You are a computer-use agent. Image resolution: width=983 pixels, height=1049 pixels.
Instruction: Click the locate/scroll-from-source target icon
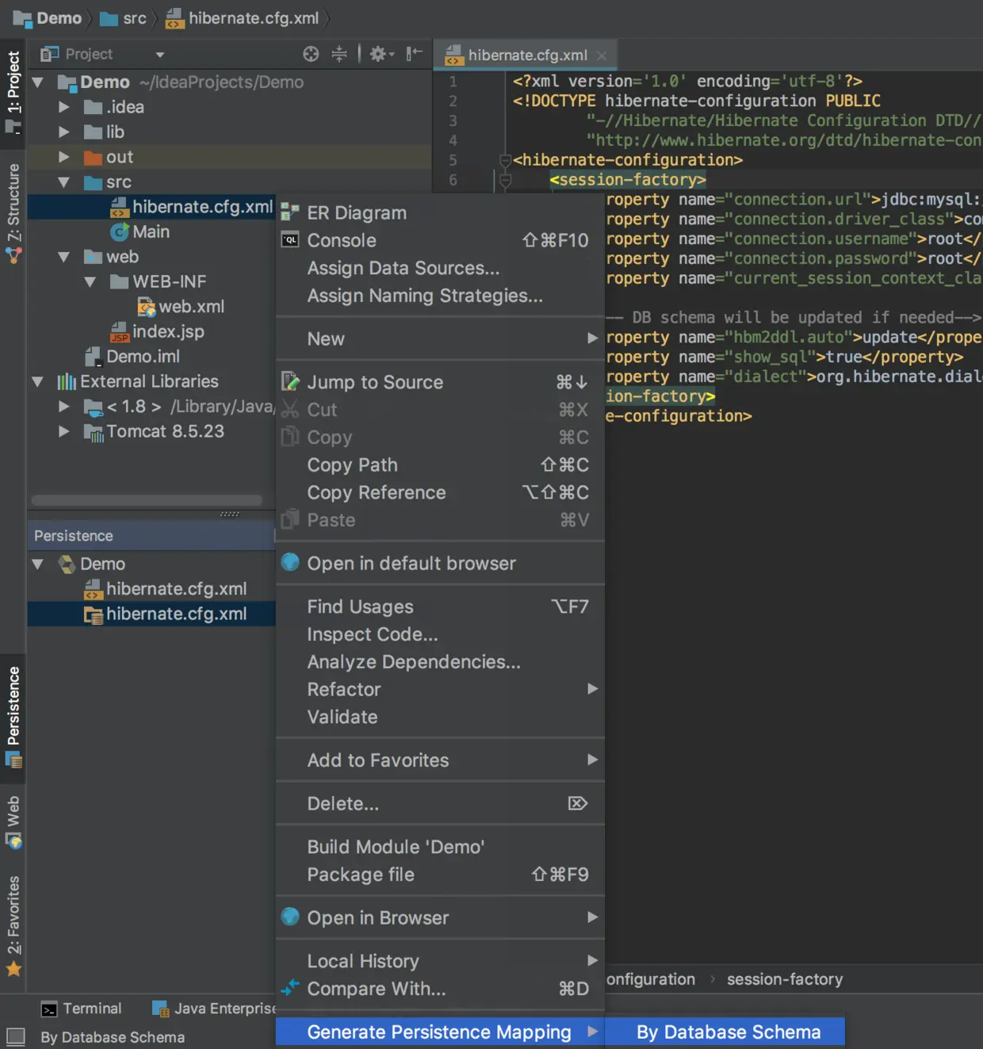[311, 54]
